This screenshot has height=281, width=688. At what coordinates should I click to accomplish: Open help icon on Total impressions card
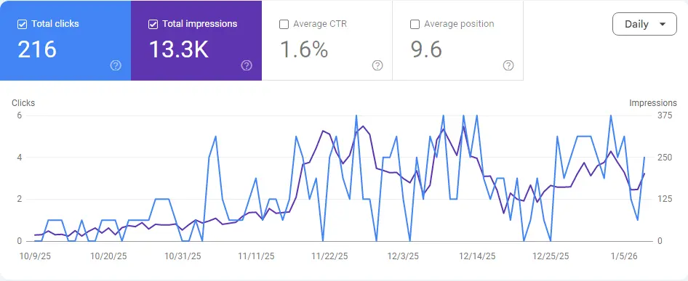point(247,66)
